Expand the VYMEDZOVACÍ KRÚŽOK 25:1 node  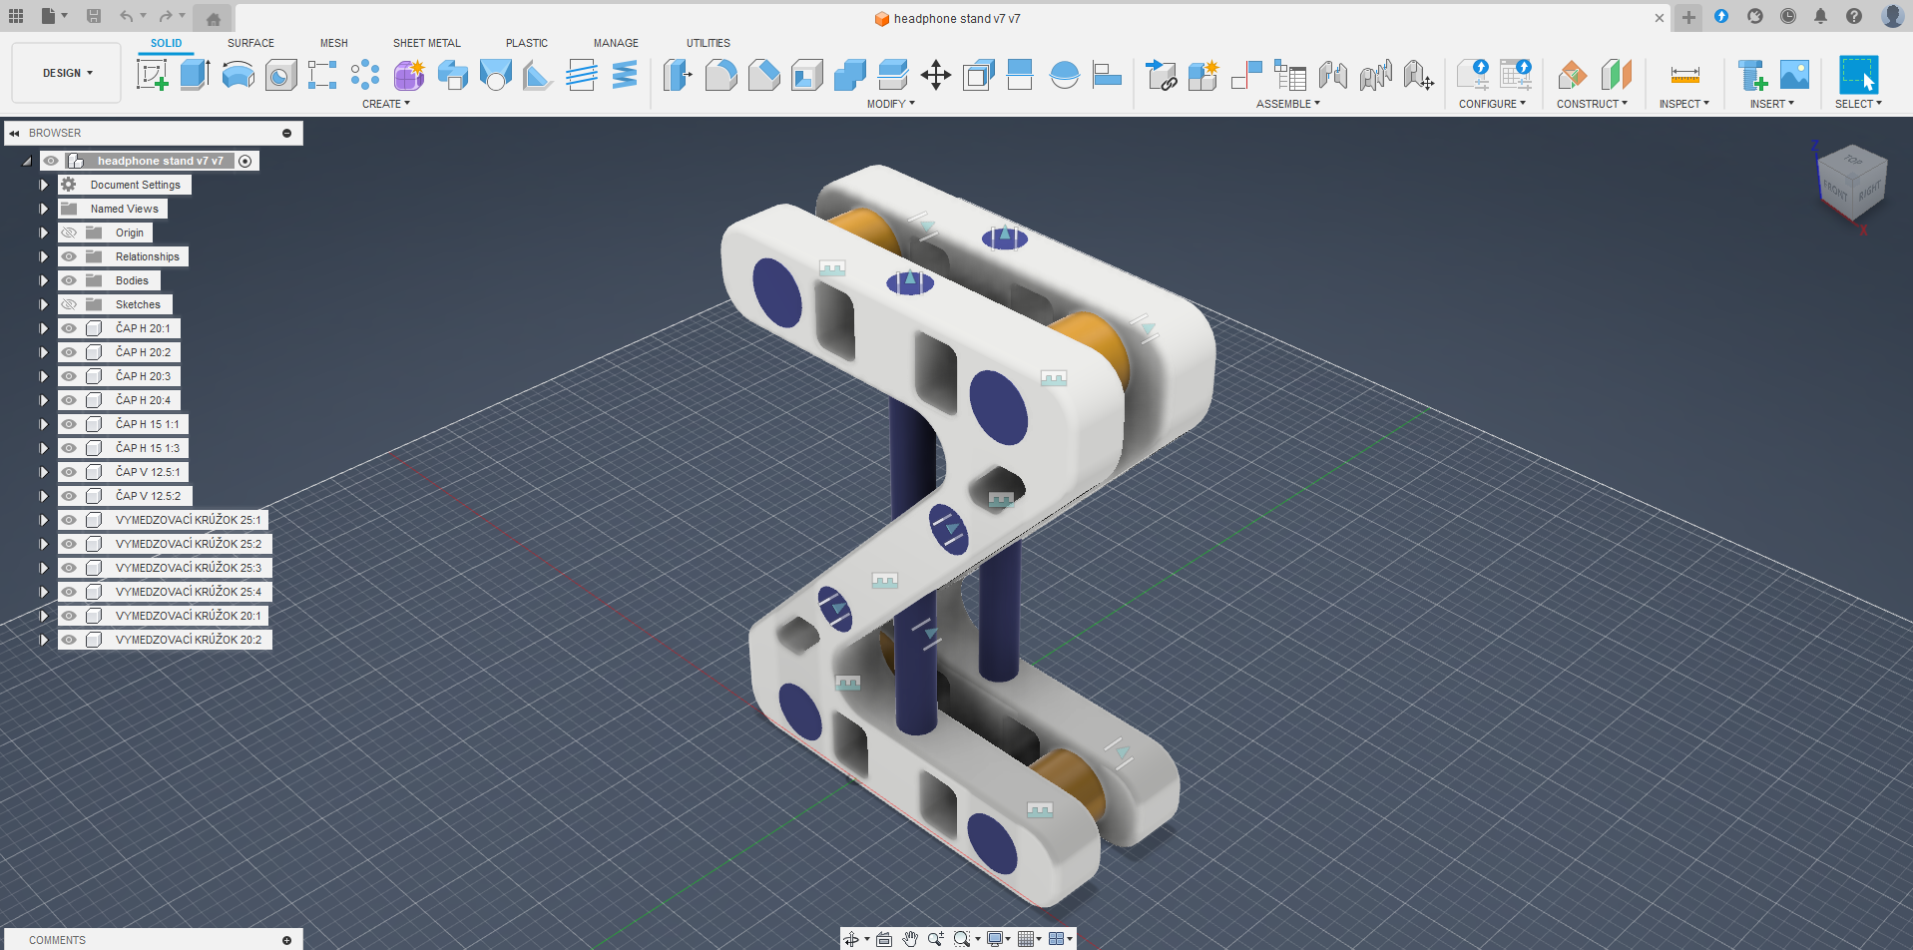tap(44, 520)
